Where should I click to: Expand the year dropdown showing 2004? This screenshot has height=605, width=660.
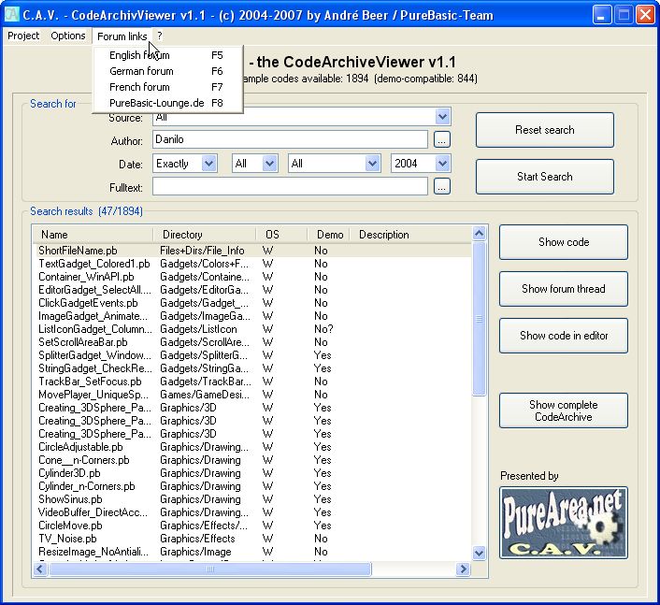click(x=443, y=164)
